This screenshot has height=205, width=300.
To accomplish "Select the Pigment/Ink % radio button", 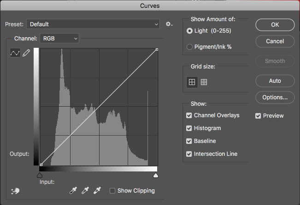I will (189, 47).
